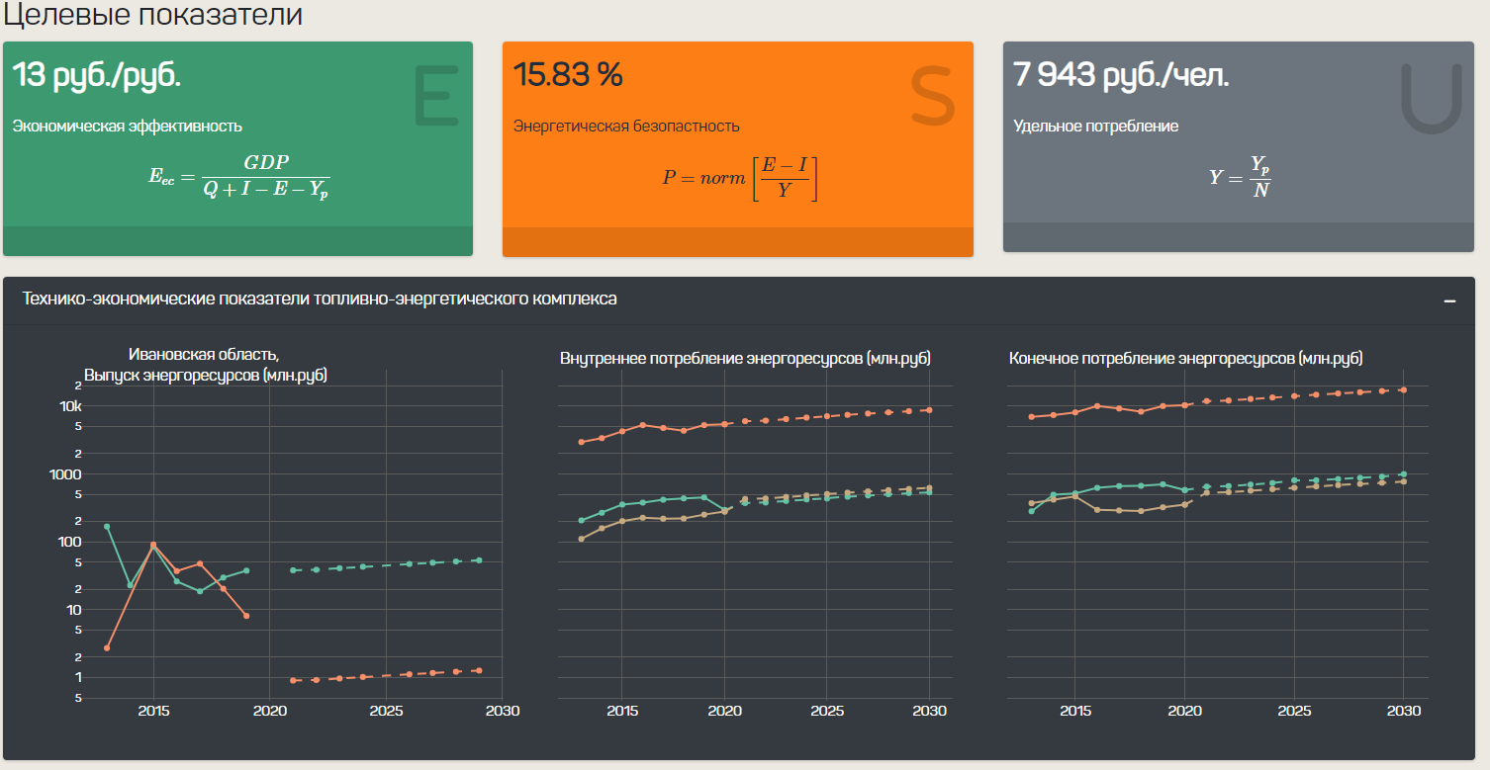Click the 15.83 % energy security value
Viewport: 1490px width, 770px height.
pos(568,75)
